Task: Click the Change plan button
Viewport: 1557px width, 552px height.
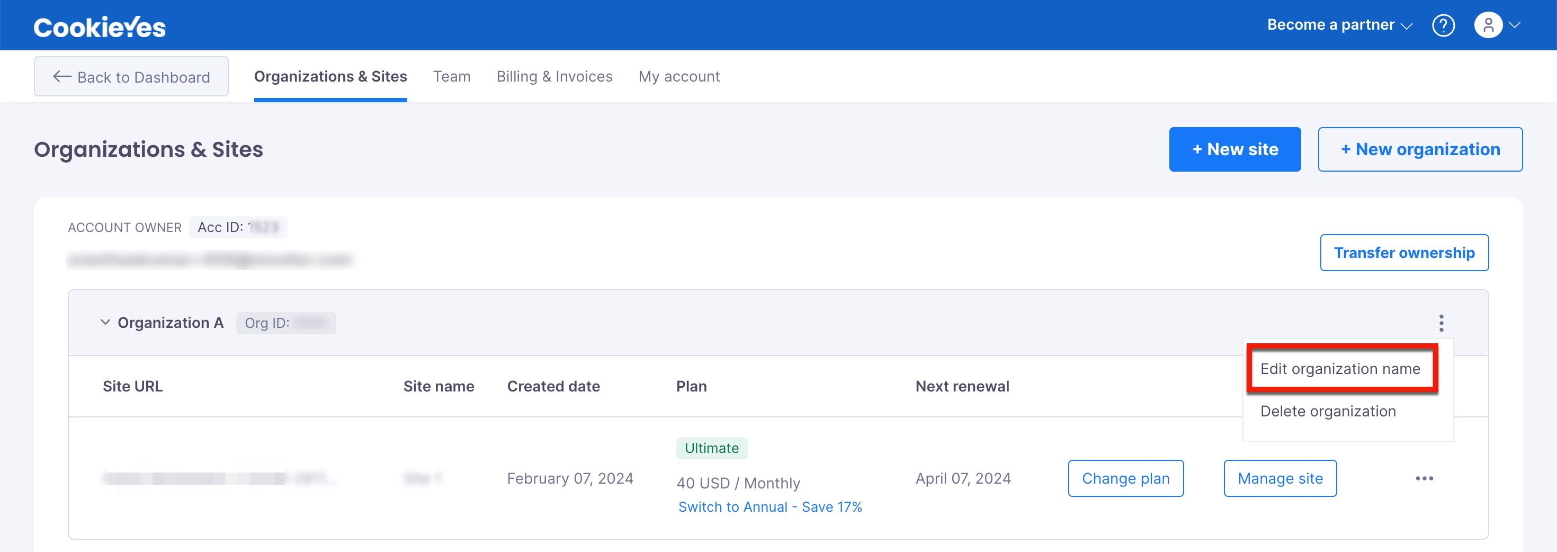Action: pos(1125,478)
